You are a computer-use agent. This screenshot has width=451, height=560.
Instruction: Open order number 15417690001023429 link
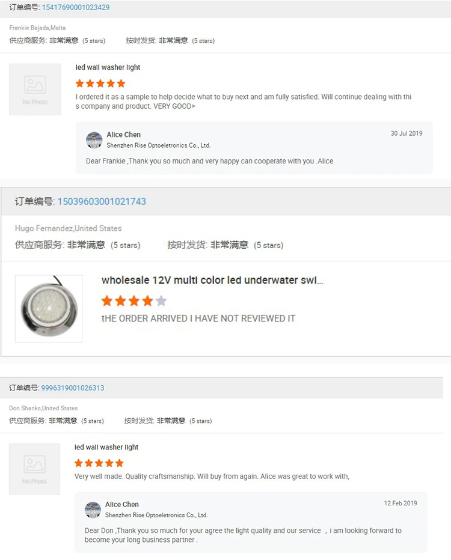pyautogui.click(x=75, y=8)
